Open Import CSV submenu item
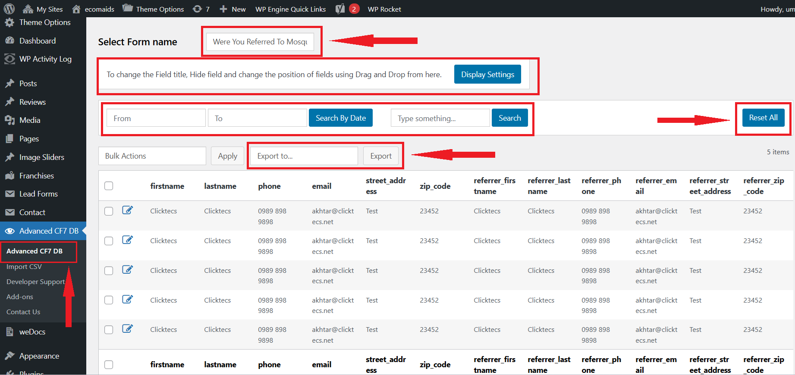The height and width of the screenshot is (375, 795). pyautogui.click(x=24, y=267)
